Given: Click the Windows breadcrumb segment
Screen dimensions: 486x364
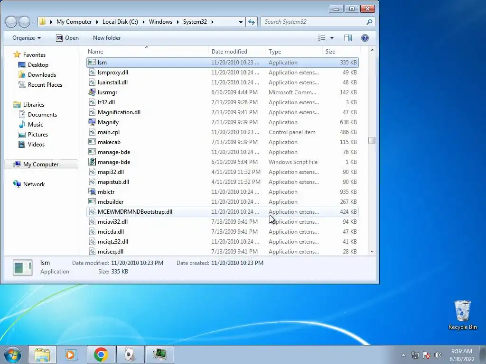Looking at the screenshot, I should pos(160,22).
